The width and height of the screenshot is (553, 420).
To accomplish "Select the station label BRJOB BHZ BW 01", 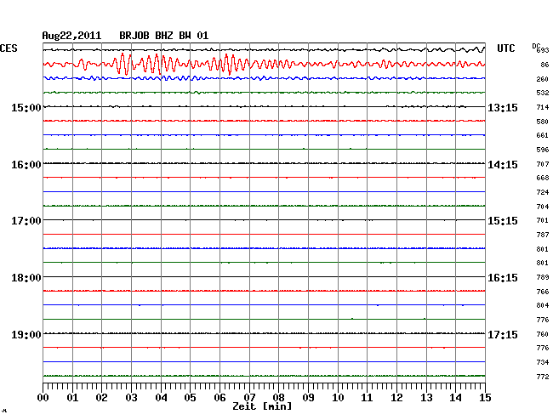I will pos(164,36).
